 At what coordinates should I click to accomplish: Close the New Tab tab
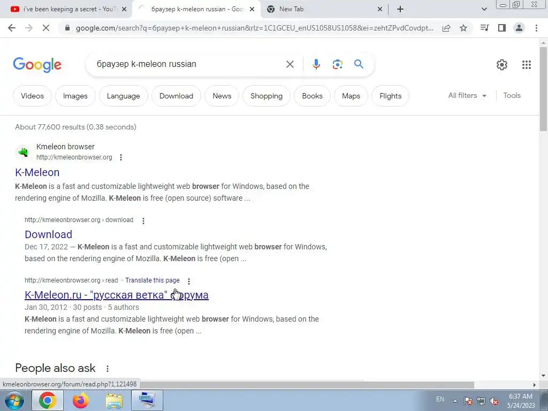[x=380, y=9]
